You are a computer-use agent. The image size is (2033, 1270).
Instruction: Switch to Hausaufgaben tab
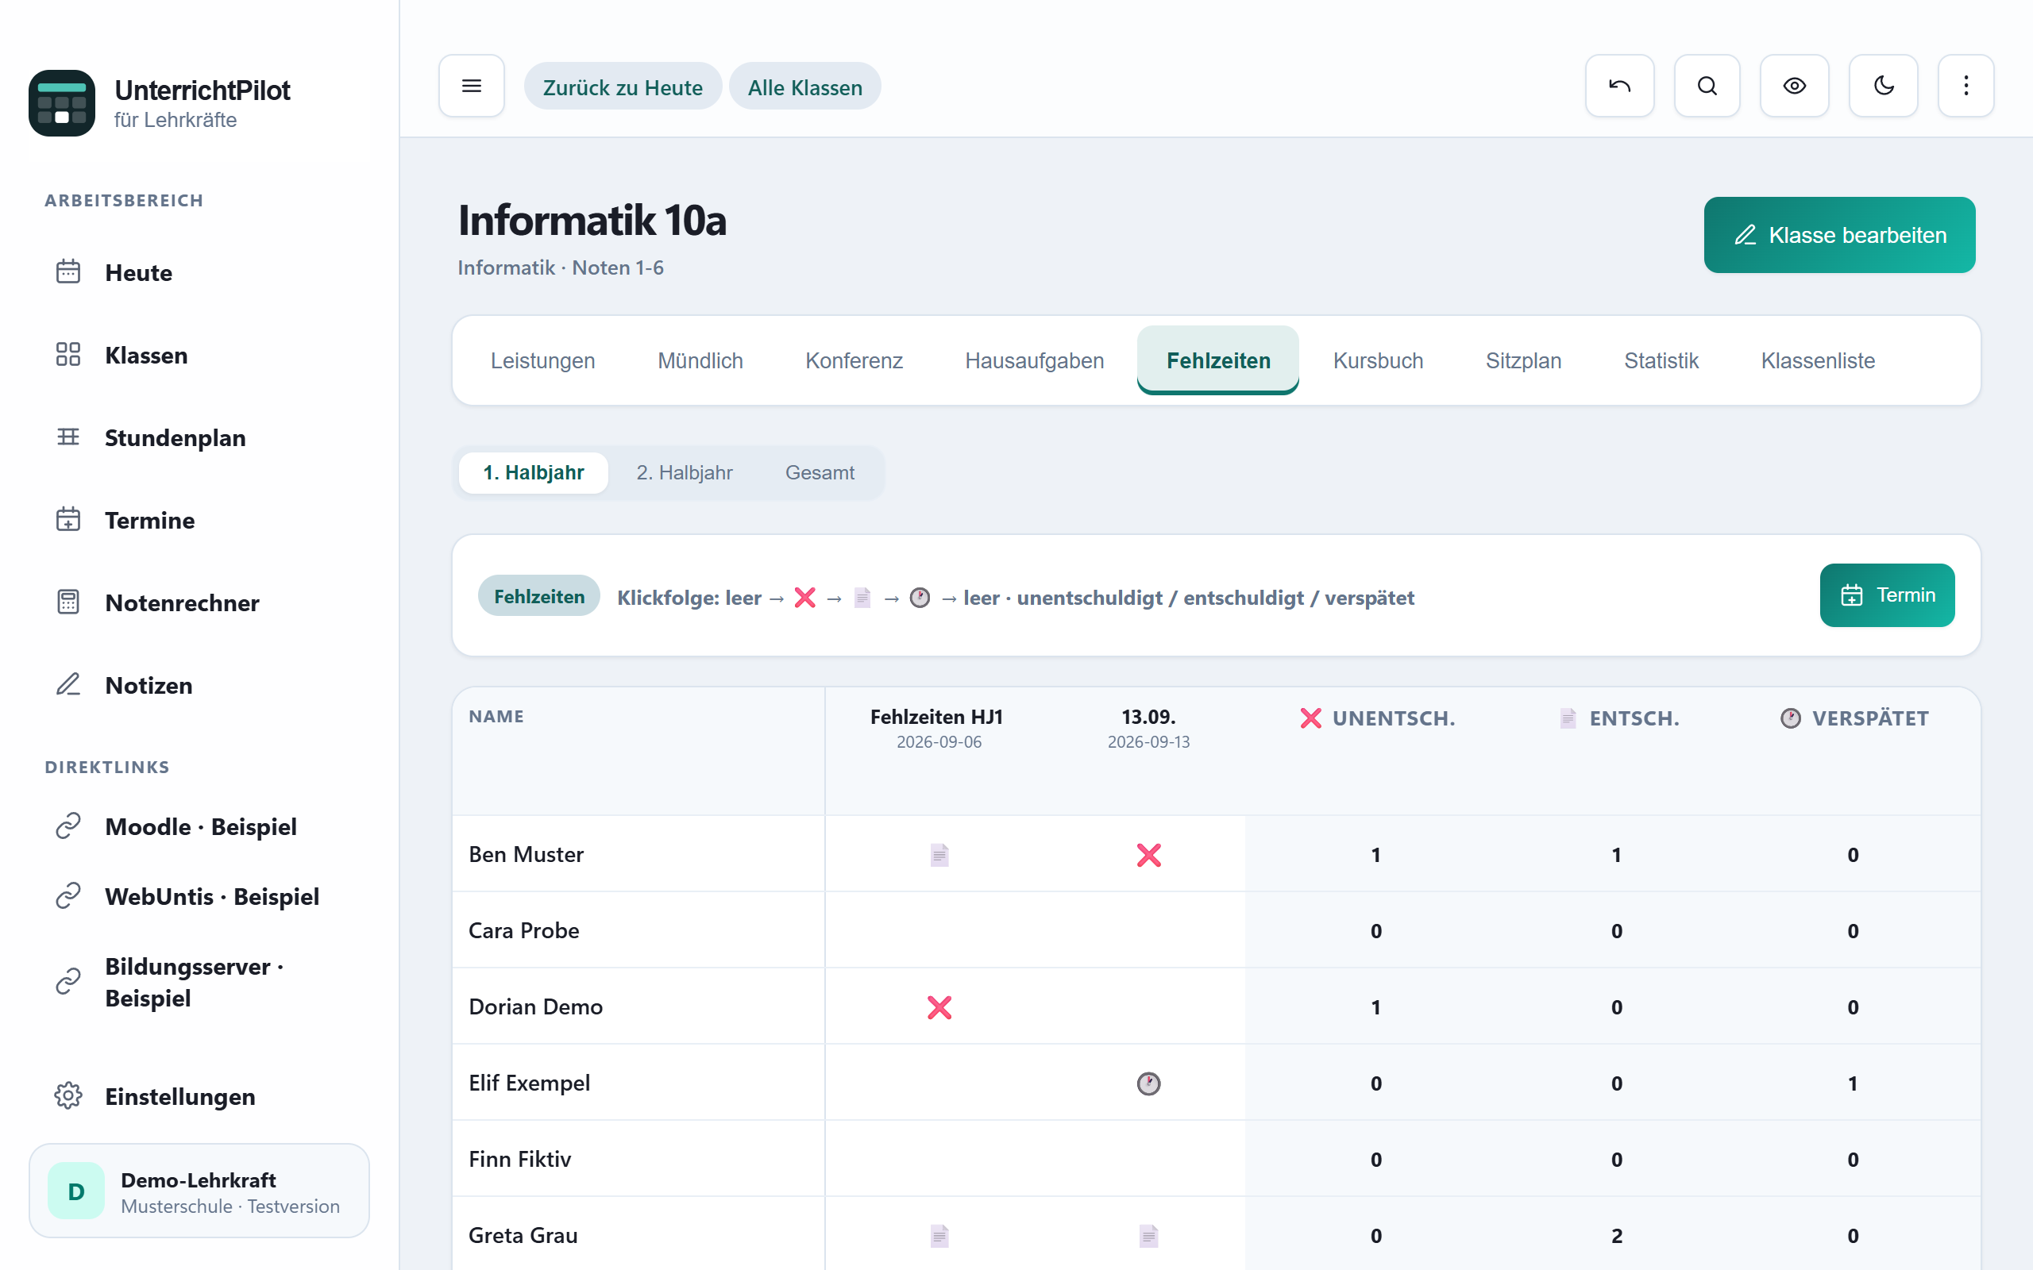tap(1034, 360)
